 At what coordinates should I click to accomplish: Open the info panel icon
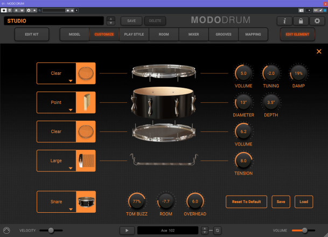pyautogui.click(x=284, y=21)
